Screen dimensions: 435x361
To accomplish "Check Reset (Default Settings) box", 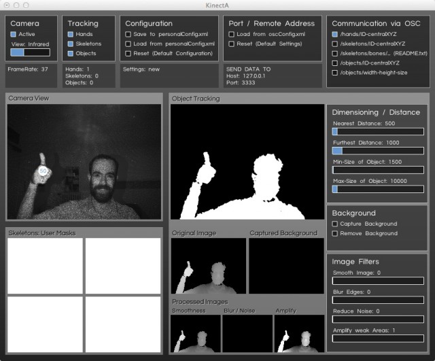I will [232, 44].
